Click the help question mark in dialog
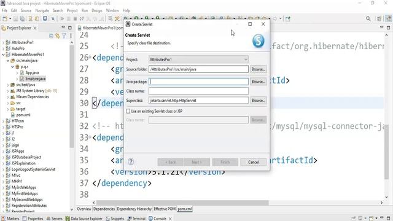The width and height of the screenshot is (393, 221). 131,161
